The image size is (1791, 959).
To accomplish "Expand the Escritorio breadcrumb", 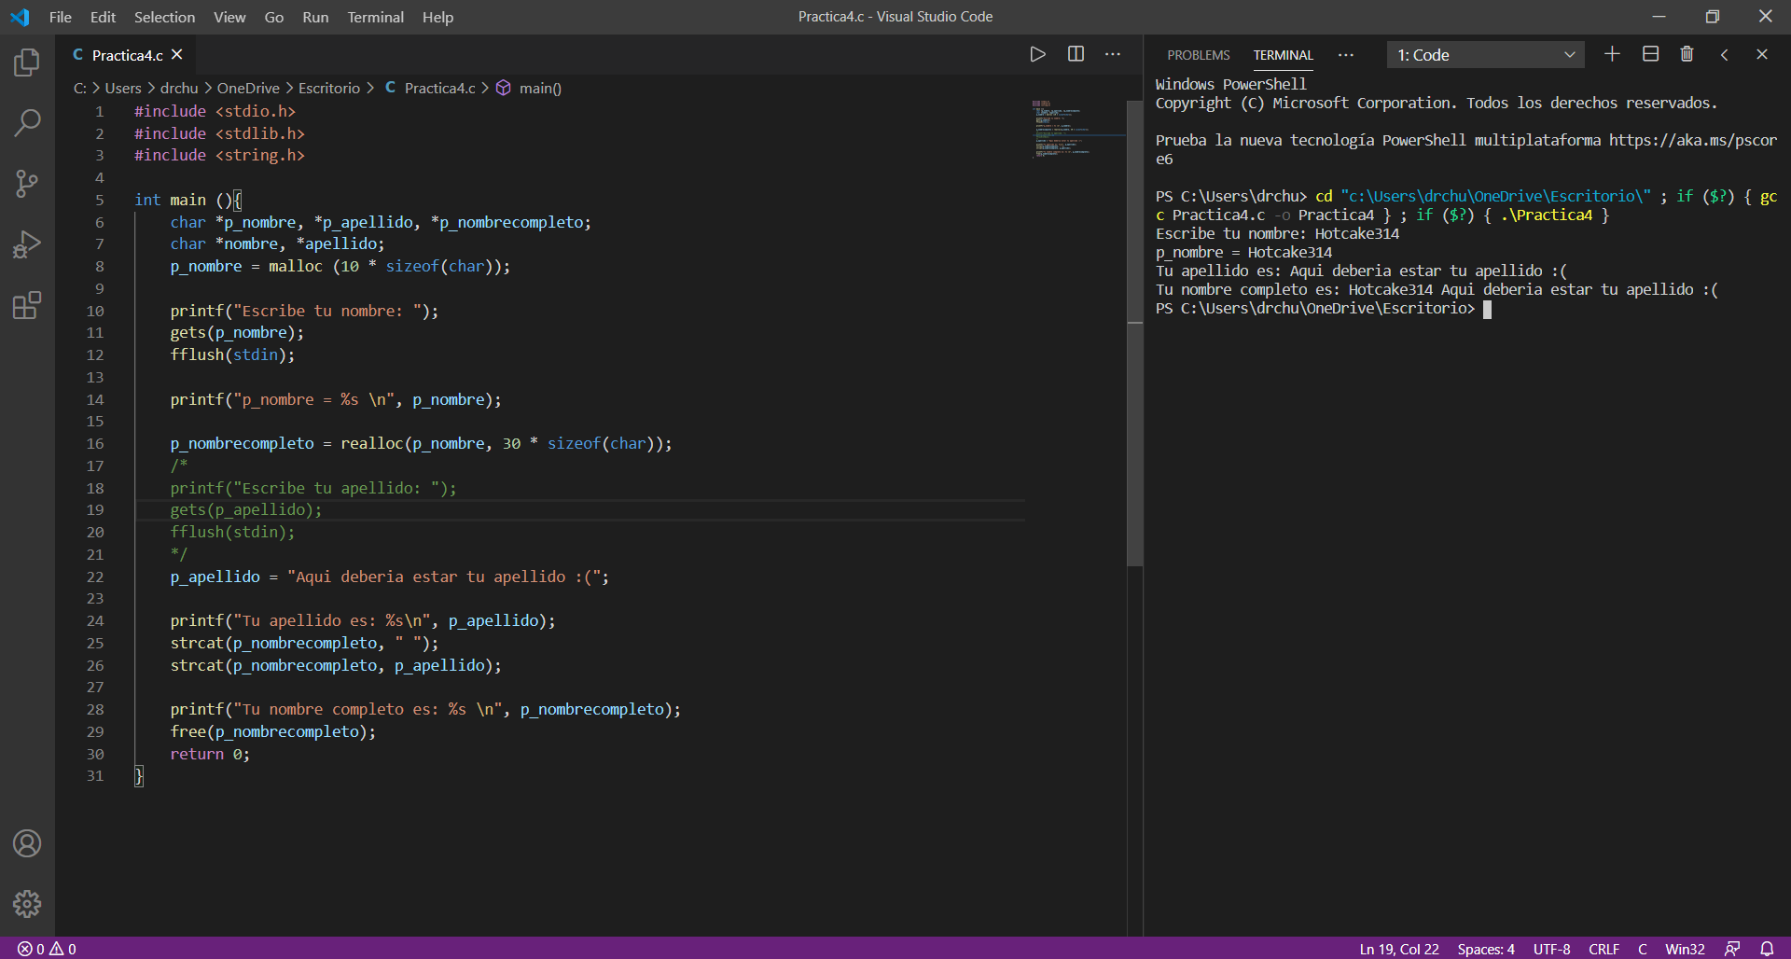I will point(329,88).
